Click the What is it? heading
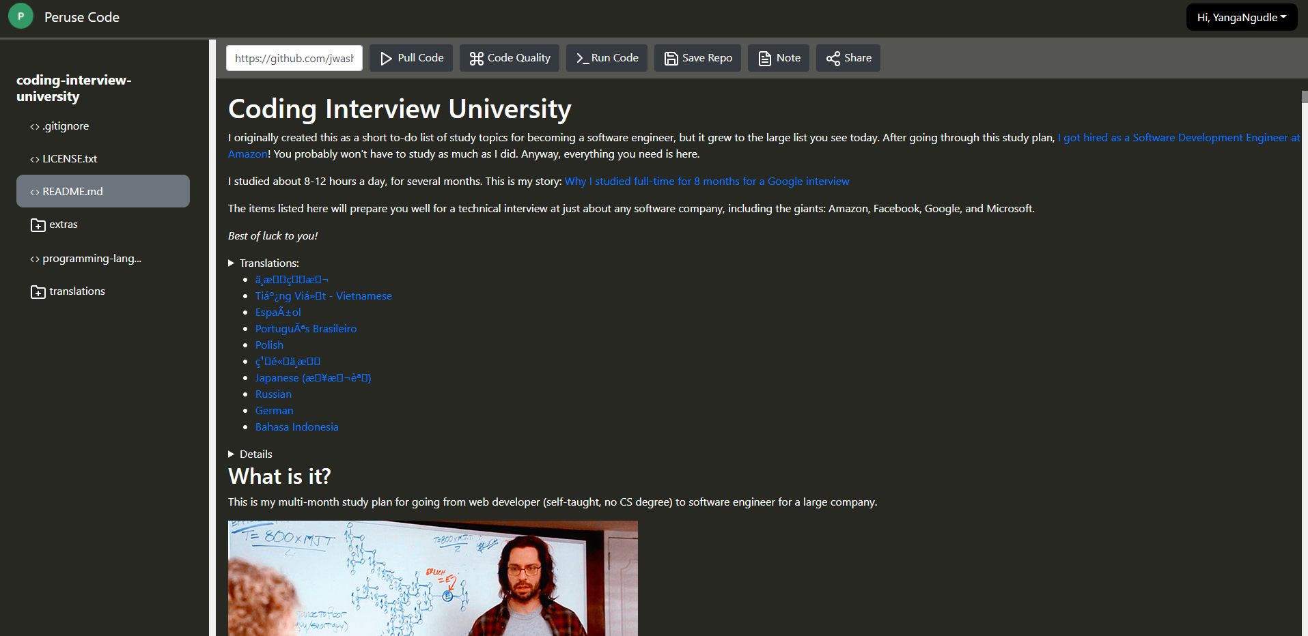The image size is (1308, 636). [x=279, y=476]
